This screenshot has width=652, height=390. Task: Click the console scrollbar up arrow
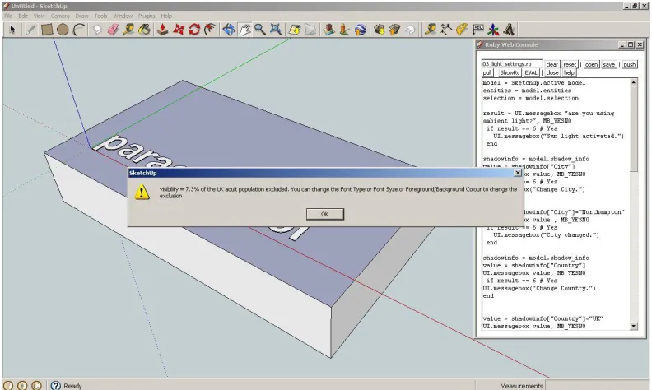tap(633, 83)
